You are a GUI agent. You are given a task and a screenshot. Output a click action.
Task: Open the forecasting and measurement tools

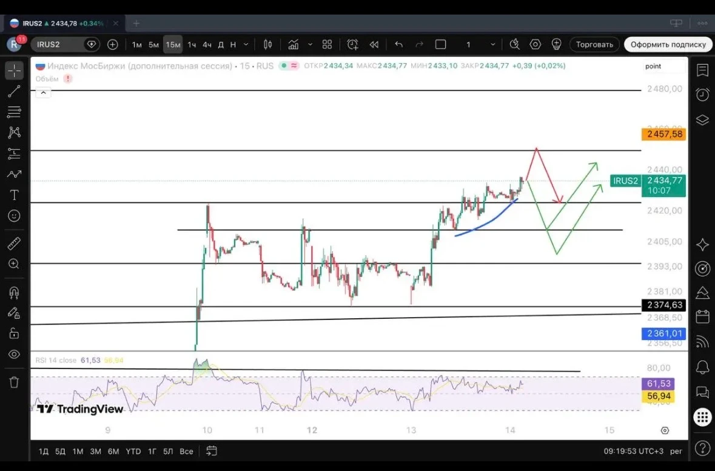pyautogui.click(x=14, y=153)
